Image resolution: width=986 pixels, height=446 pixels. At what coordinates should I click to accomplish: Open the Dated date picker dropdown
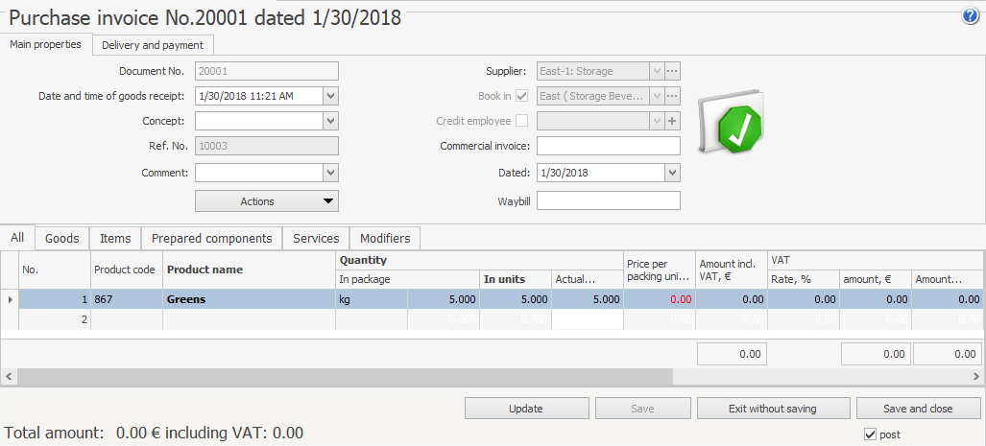(672, 173)
